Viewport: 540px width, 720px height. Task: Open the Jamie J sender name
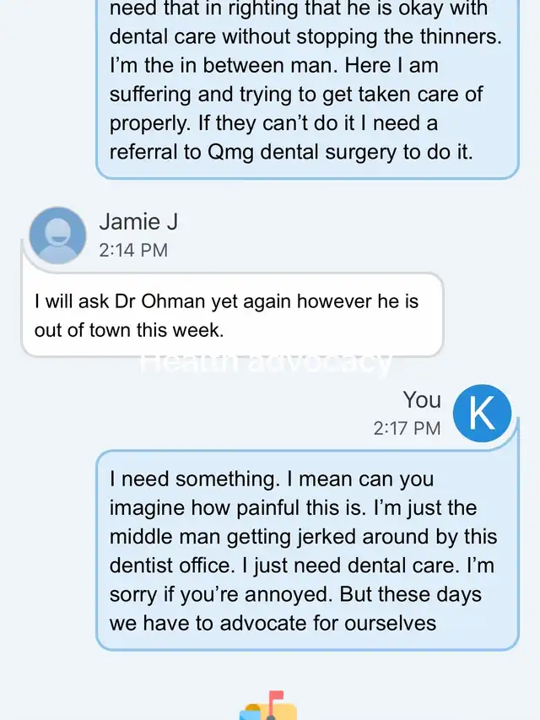tap(138, 222)
